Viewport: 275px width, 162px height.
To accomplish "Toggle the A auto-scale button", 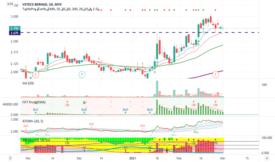I will tap(267, 158).
